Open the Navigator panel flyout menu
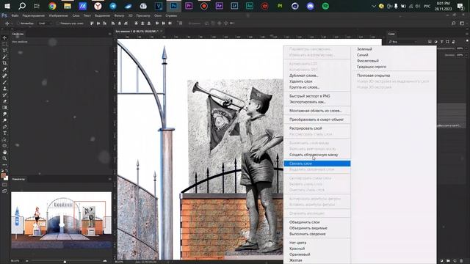Viewport: 470px width, 264px height. (109, 179)
